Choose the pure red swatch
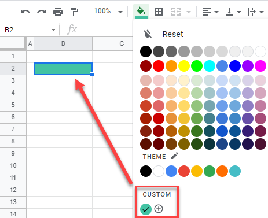Viewport: 268px width, 218px height. tap(159, 66)
